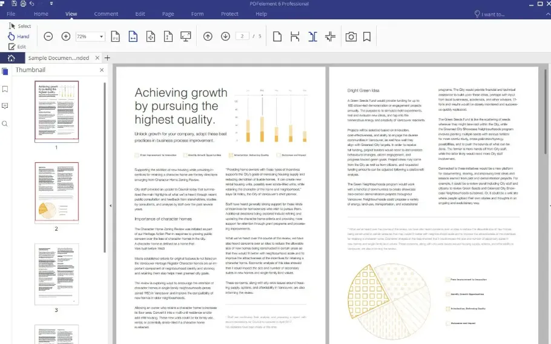551x344 pixels.
Task: Click 'Importance of character homes' heading
Action: pos(163,219)
